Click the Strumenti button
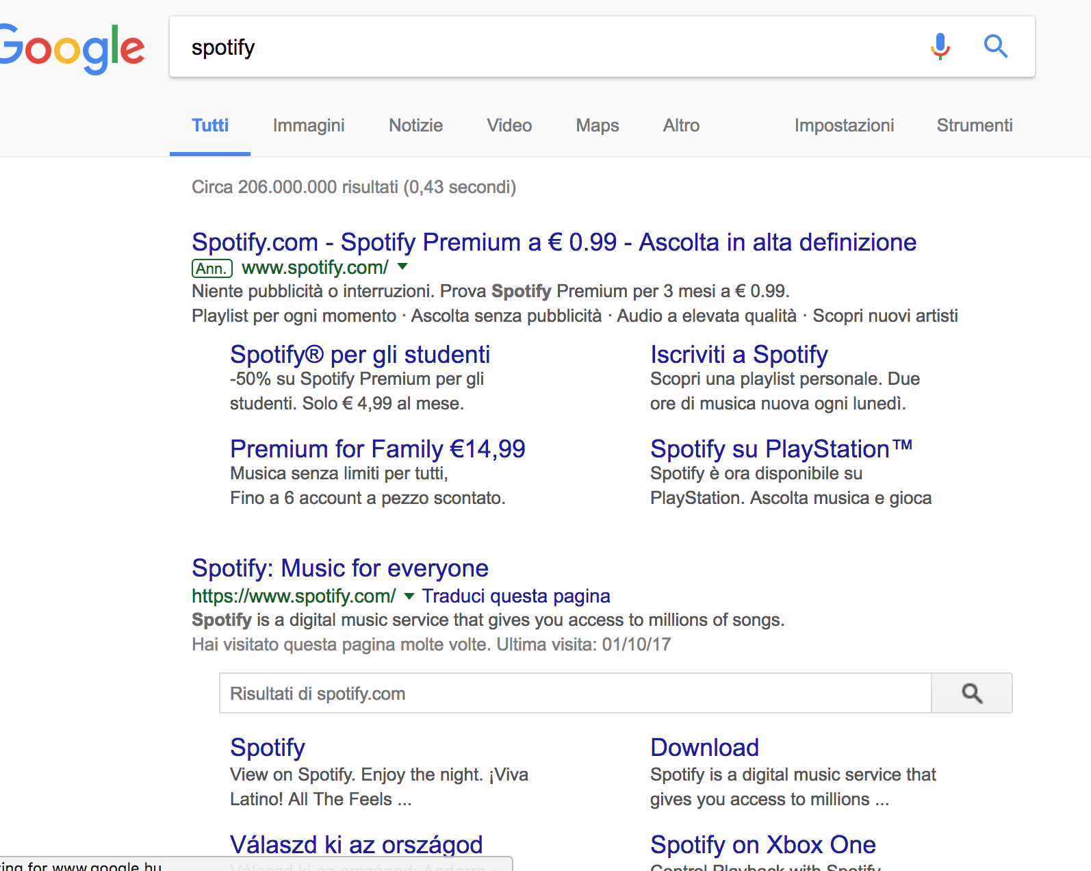The height and width of the screenshot is (871, 1091). (x=974, y=125)
